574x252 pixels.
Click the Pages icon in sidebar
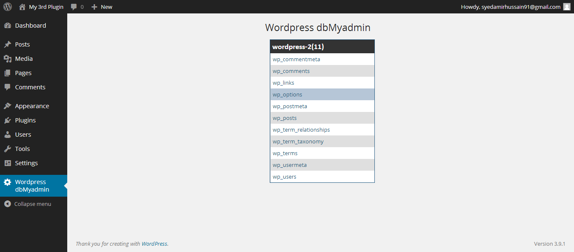tap(8, 73)
